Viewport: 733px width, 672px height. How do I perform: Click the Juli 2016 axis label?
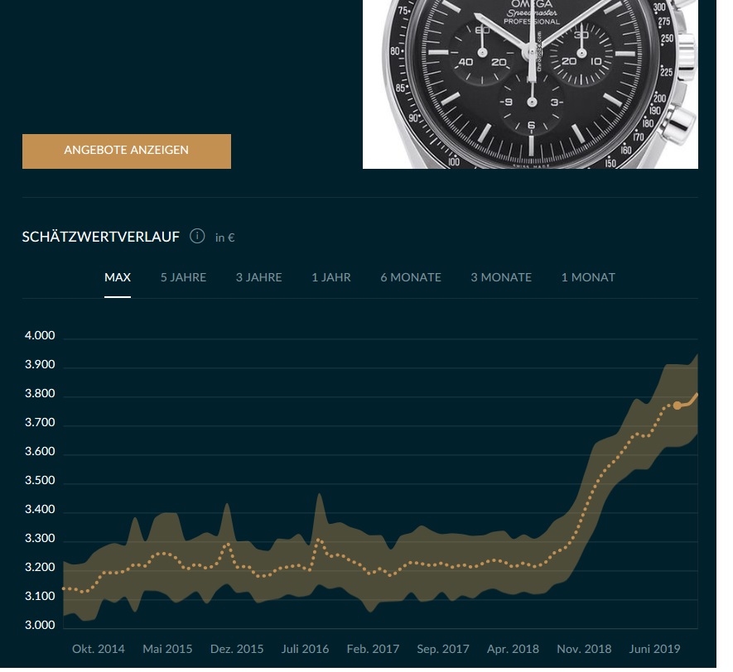coord(305,649)
